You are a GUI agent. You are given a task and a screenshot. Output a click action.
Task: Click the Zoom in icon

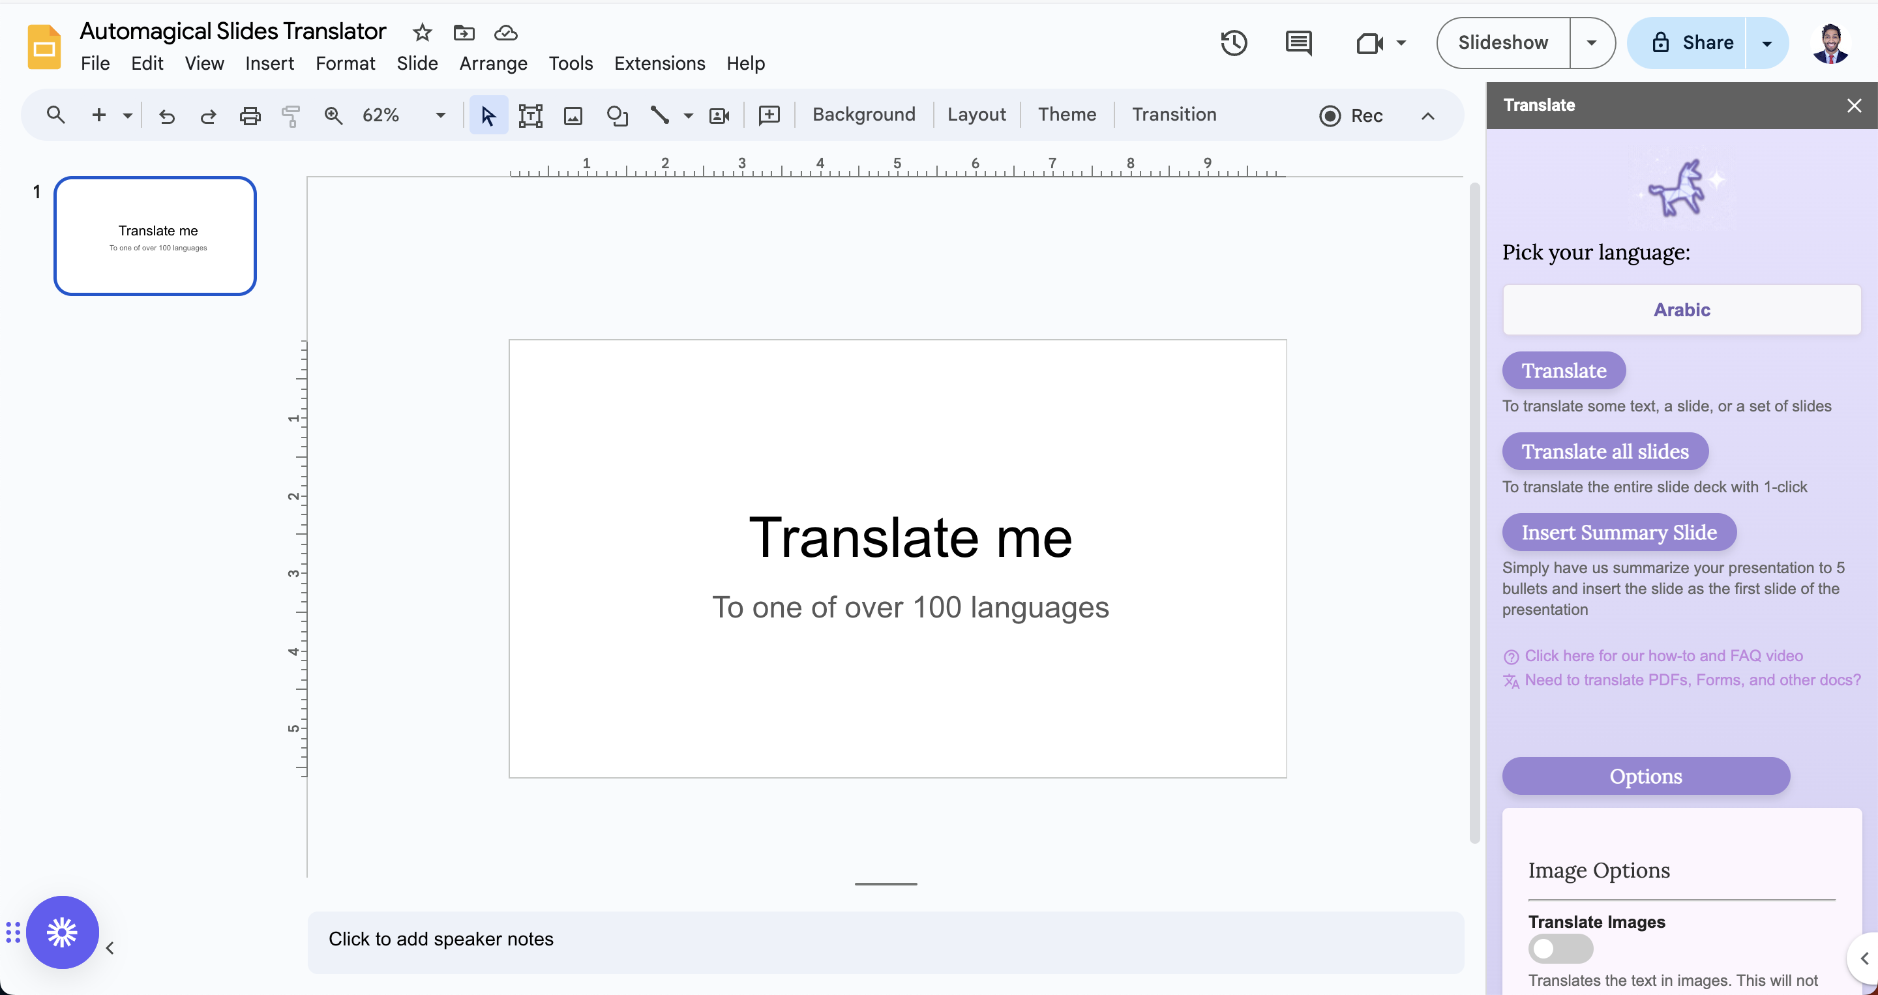click(x=333, y=114)
